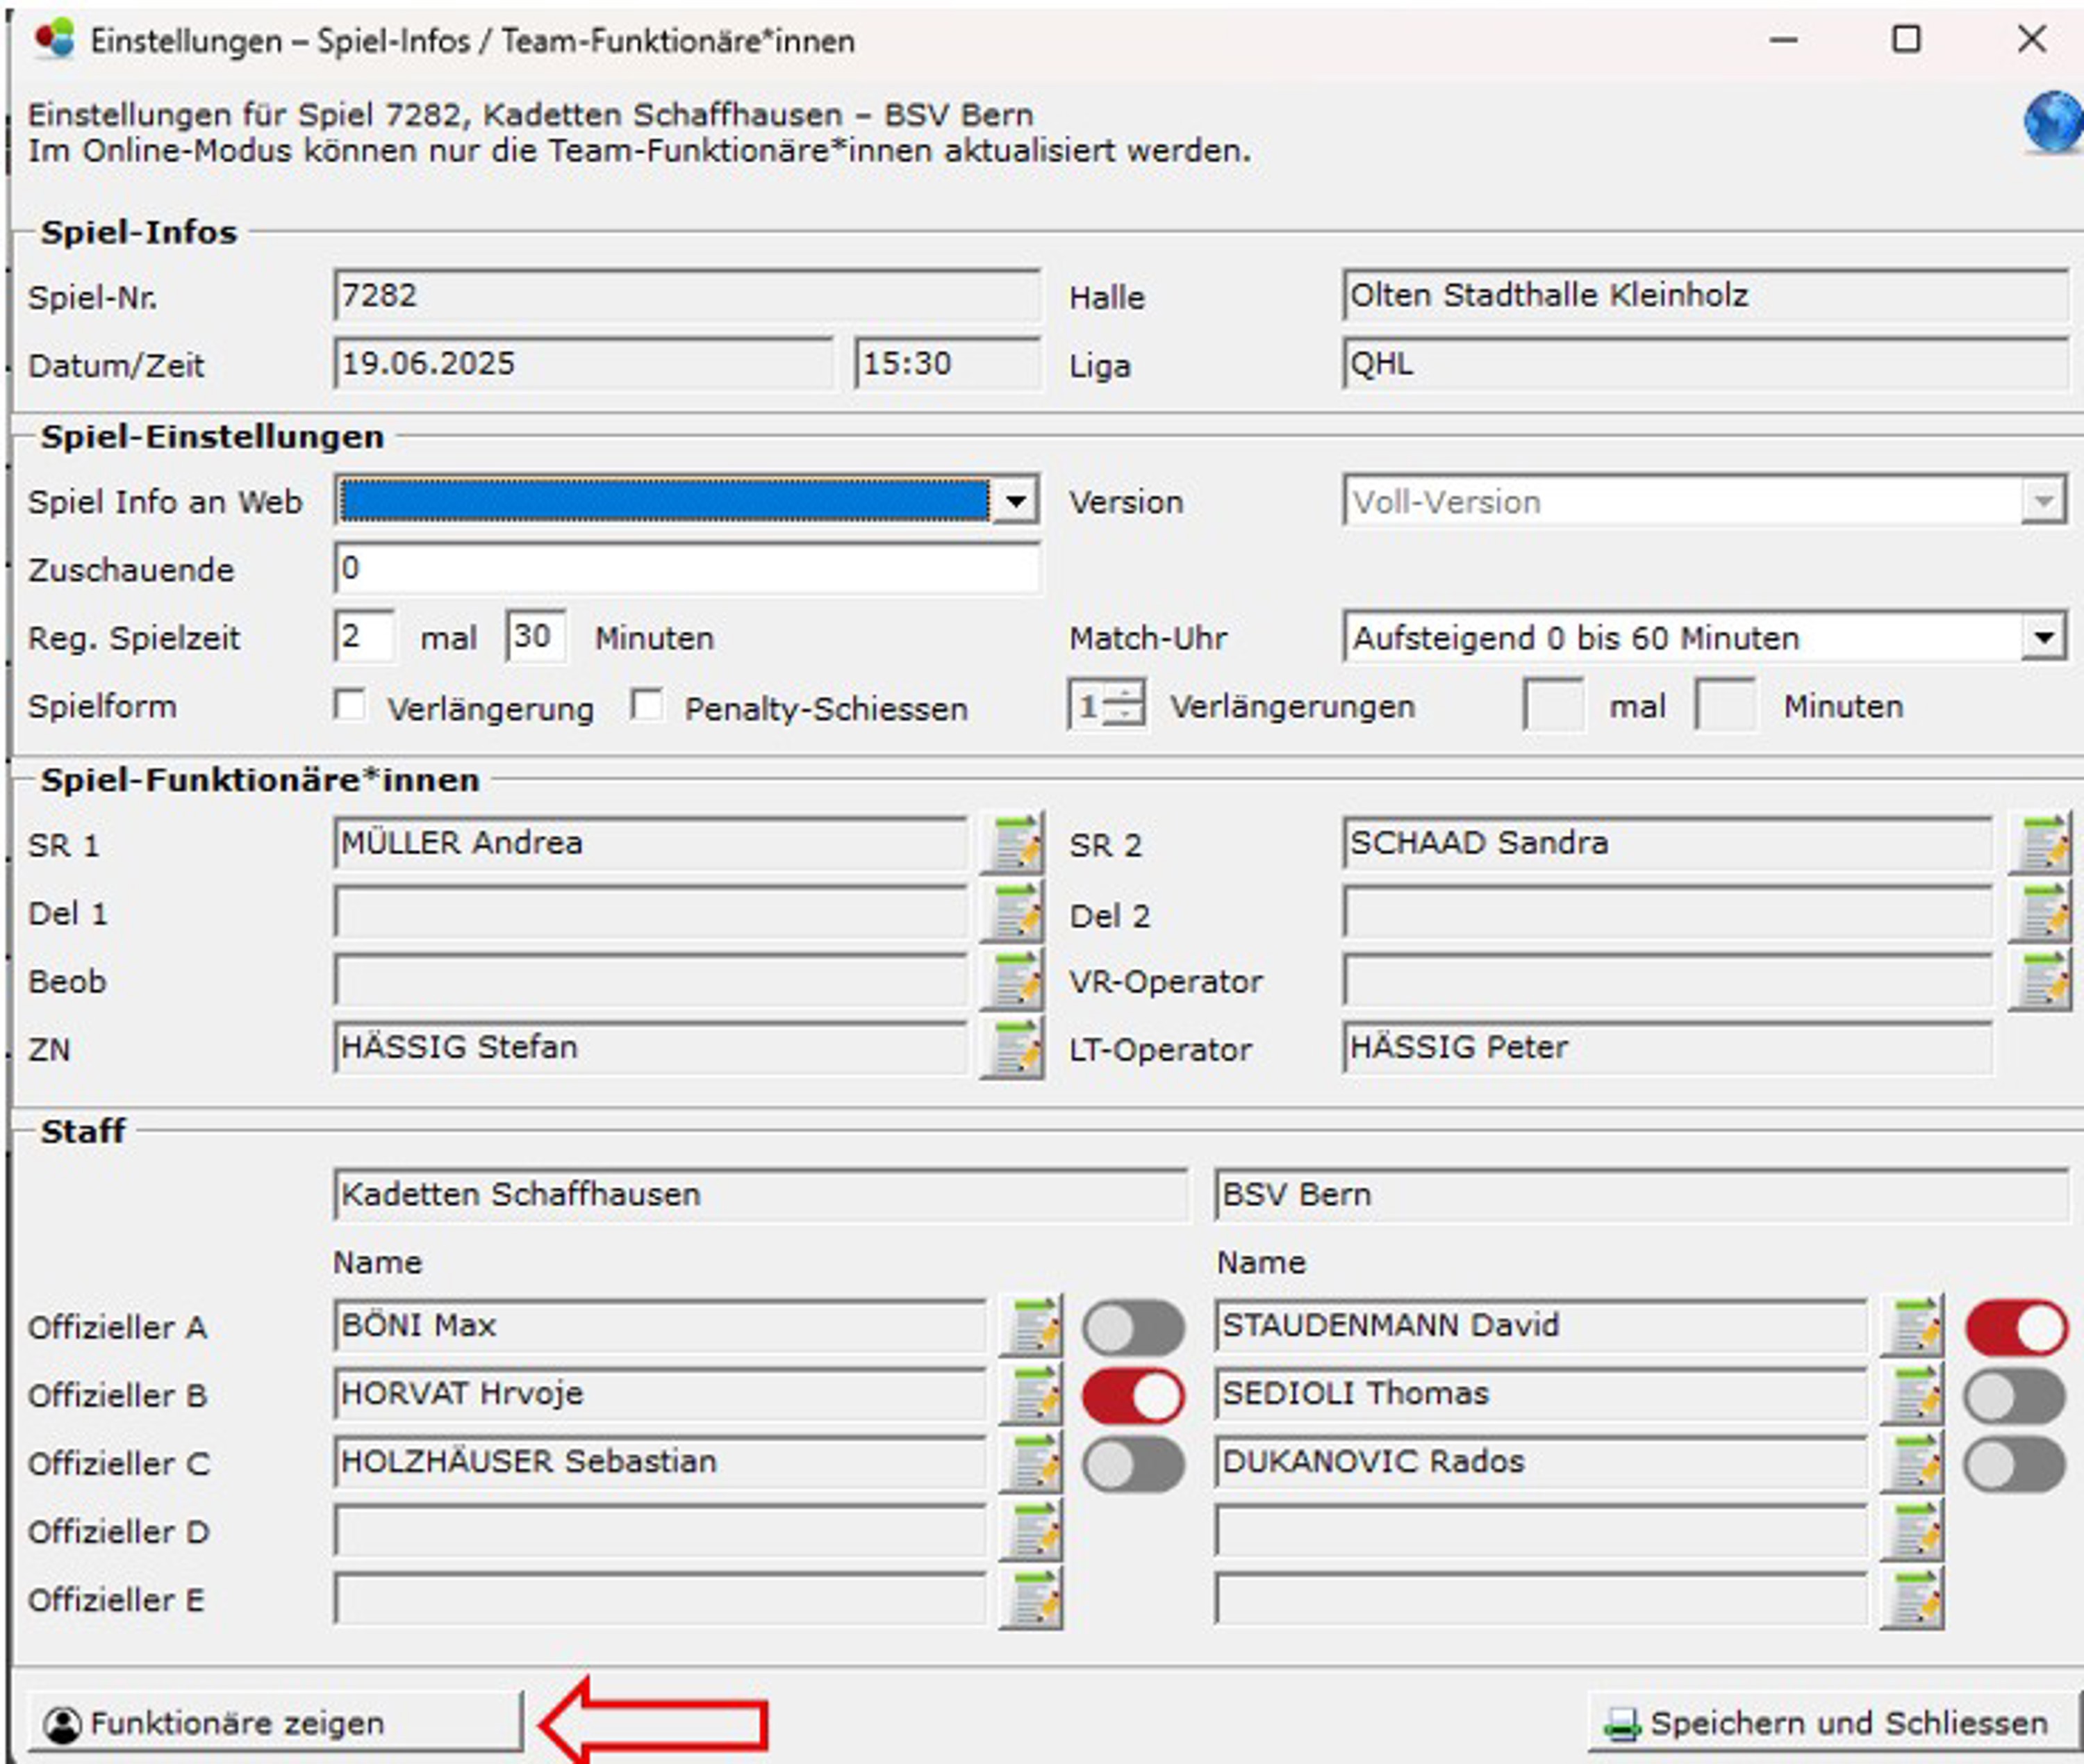Click the edit icon next to SR 1
This screenshot has width=2084, height=1764.
pyautogui.click(x=1012, y=844)
